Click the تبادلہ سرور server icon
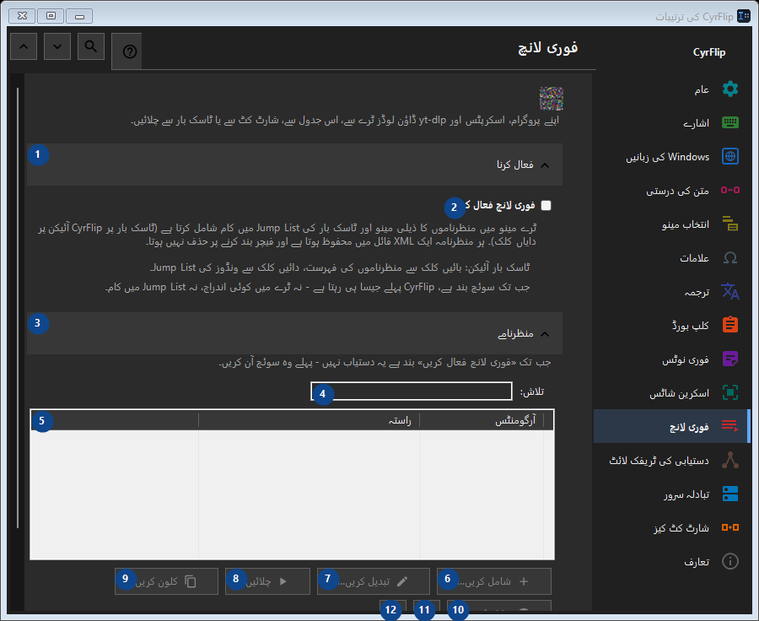The image size is (759, 621). [x=730, y=494]
